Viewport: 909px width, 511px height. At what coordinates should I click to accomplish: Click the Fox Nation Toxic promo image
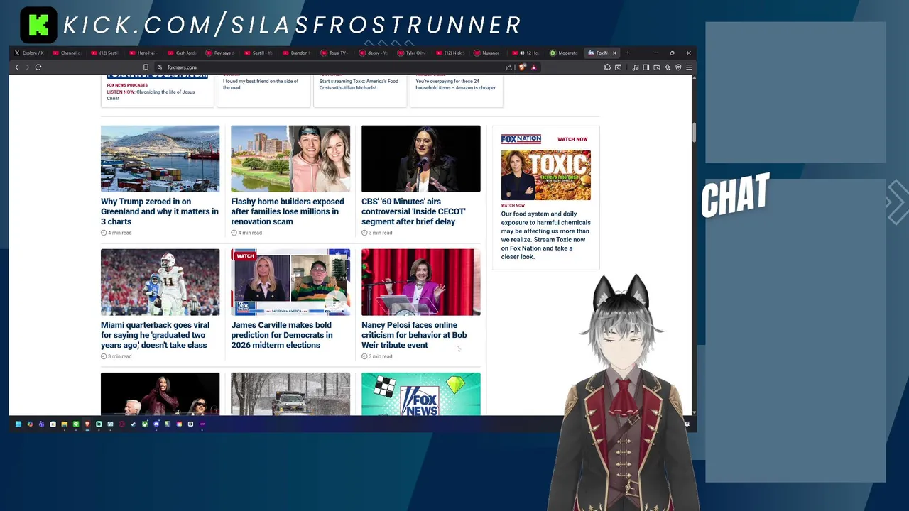click(545, 175)
